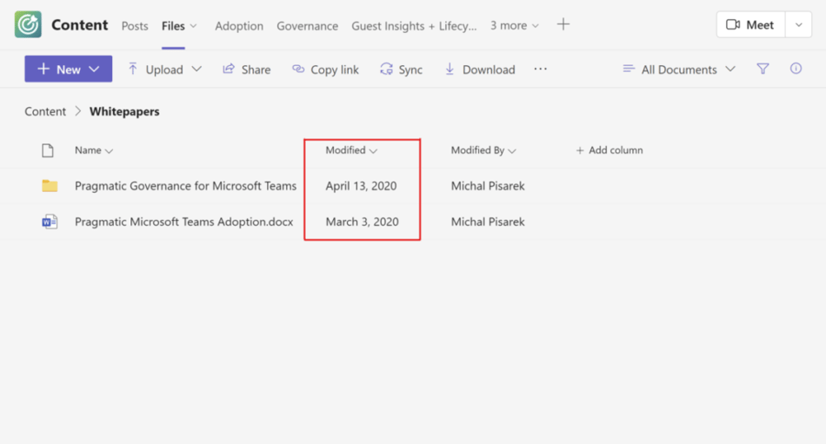Download the files via Download button
The image size is (826, 444).
click(480, 70)
